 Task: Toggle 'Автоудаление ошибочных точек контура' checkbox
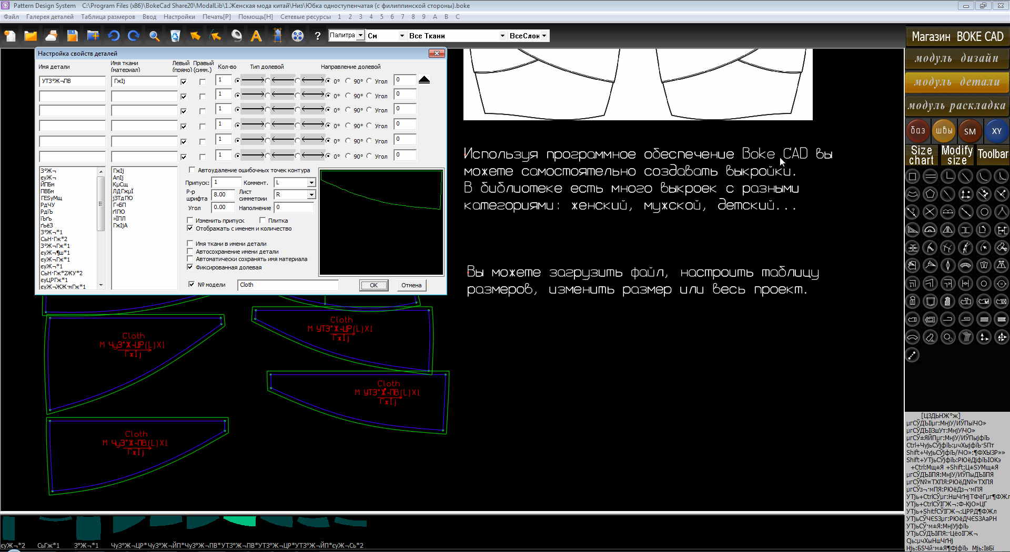tap(192, 170)
